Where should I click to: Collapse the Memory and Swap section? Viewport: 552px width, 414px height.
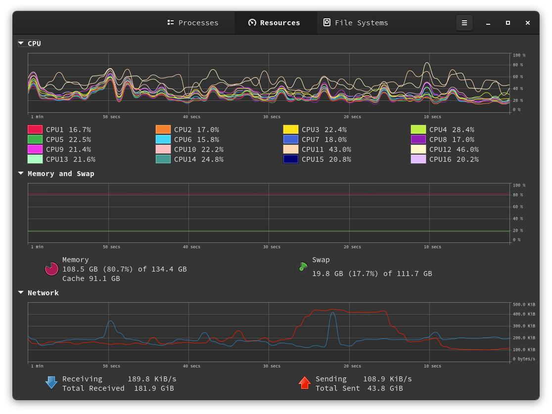coord(21,174)
